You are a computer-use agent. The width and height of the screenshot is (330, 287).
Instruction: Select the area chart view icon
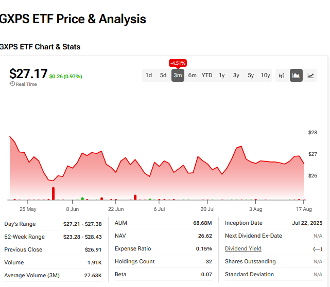296,75
